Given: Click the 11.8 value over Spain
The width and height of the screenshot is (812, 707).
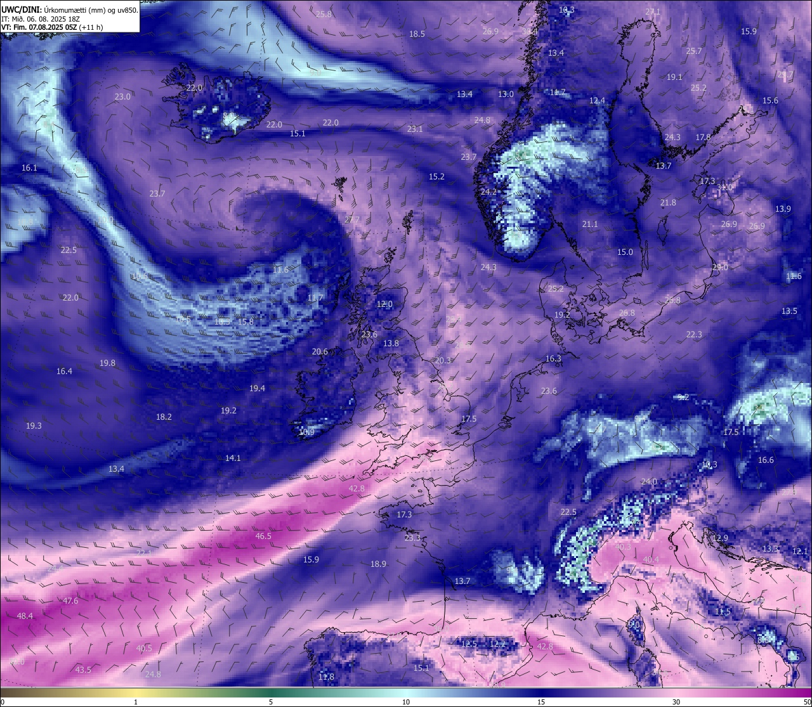Looking at the screenshot, I should [x=326, y=677].
